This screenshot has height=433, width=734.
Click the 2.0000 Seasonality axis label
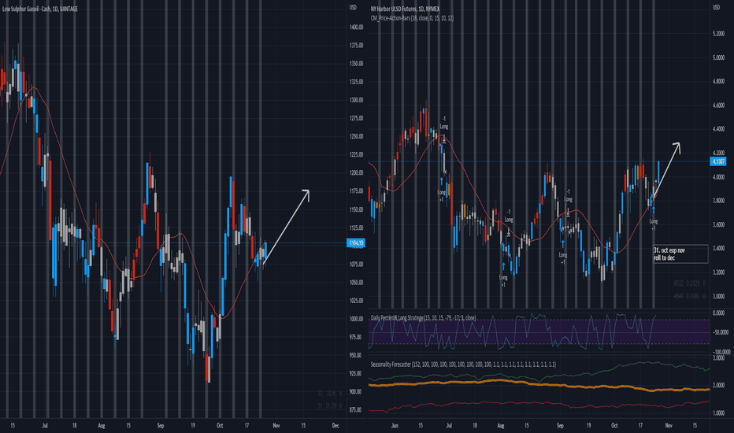tap(718, 385)
